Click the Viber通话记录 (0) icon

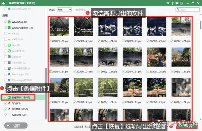pos(9,68)
